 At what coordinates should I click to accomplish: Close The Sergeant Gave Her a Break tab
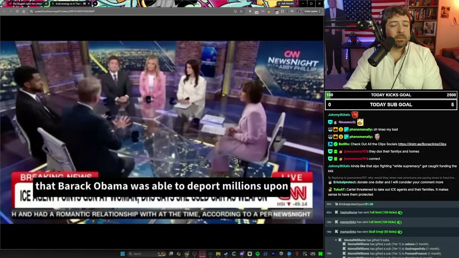(46, 4)
